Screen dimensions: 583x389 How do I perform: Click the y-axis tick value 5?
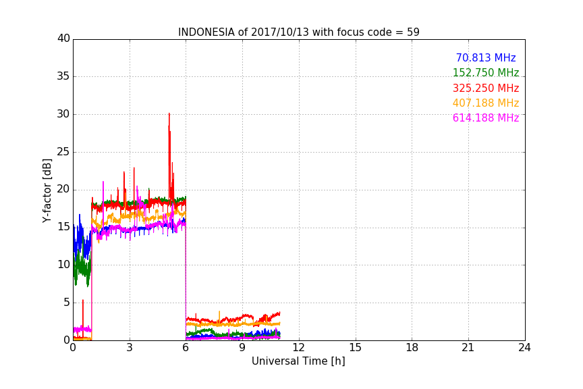67,303
